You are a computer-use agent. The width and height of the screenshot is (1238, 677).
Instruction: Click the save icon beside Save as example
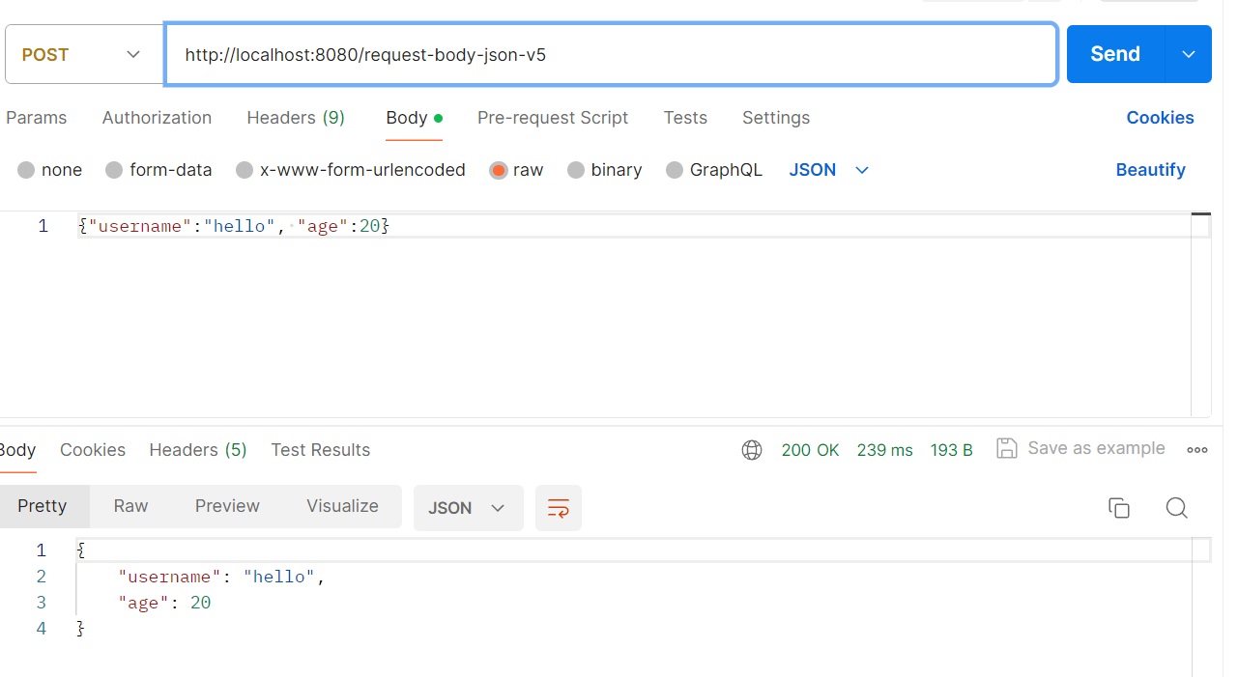[x=1007, y=448]
